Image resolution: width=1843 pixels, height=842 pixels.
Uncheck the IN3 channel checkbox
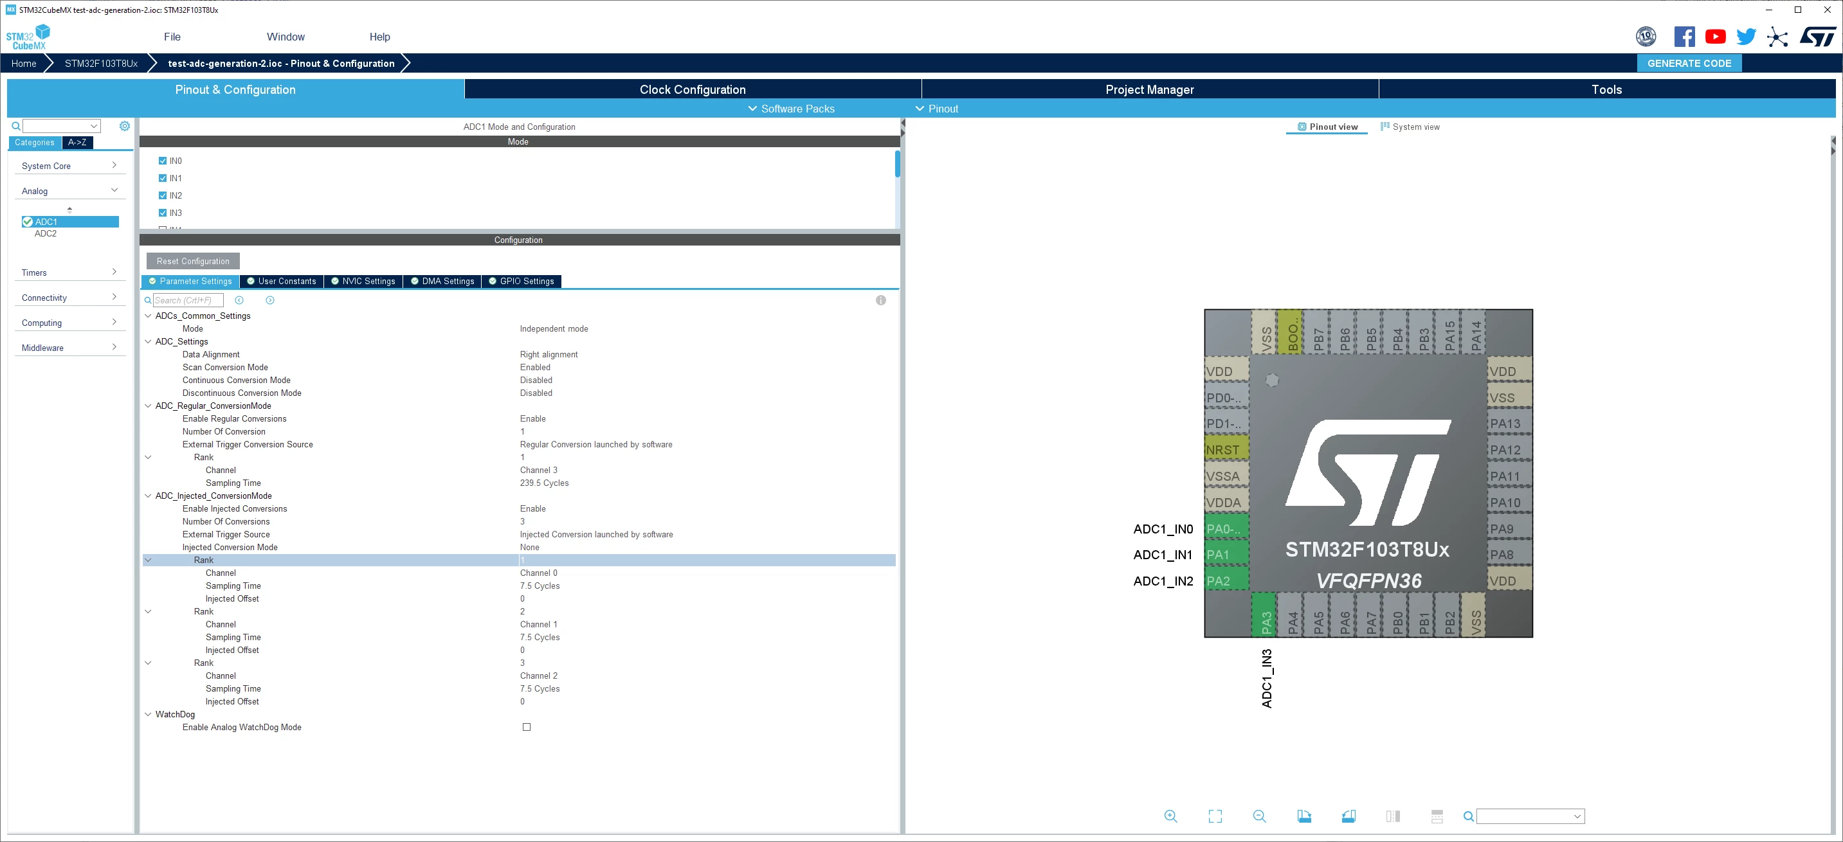click(x=163, y=213)
